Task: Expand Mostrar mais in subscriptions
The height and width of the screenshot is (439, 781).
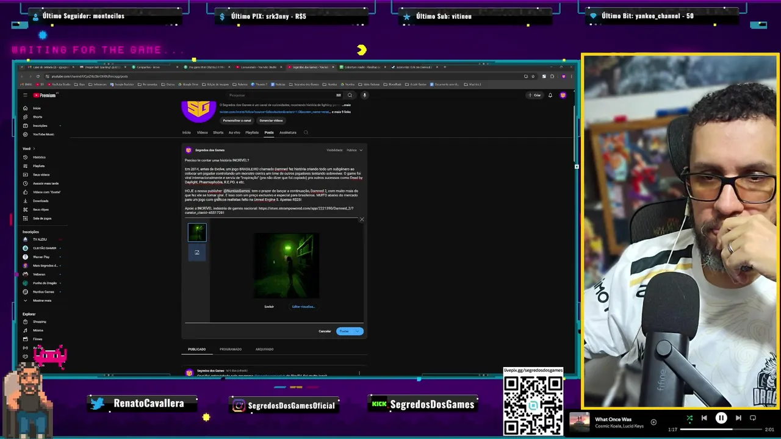Action: (x=42, y=301)
